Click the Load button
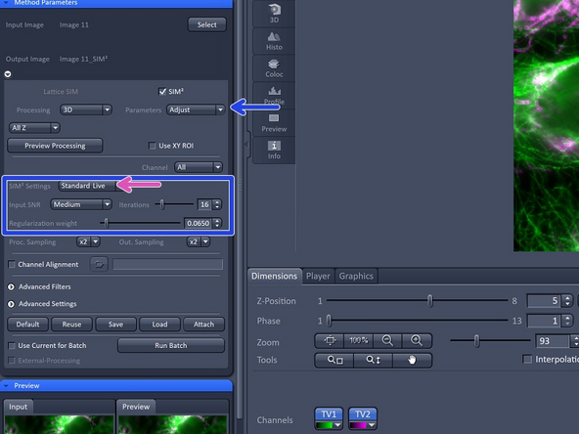This screenshot has width=579, height=434. point(159,325)
